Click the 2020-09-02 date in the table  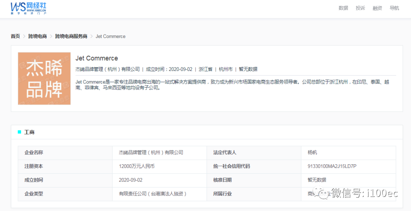[131, 180]
